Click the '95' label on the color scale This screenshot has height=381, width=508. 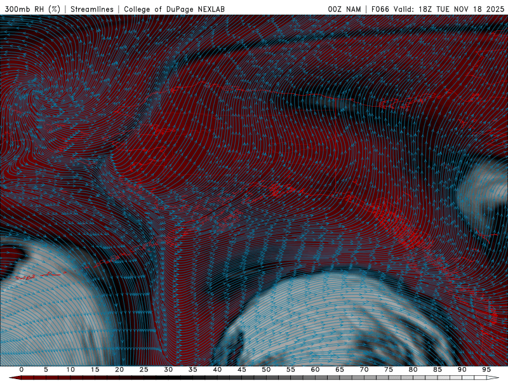pyautogui.click(x=486, y=370)
